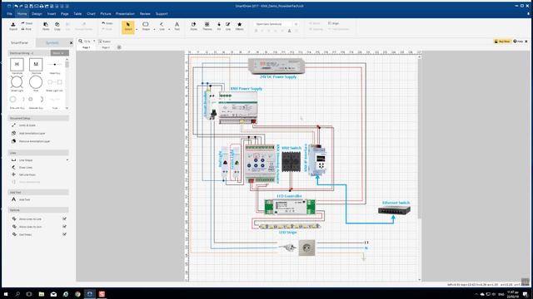
Task: Open the zoom percentage dropdown
Action: pyautogui.click(x=94, y=41)
